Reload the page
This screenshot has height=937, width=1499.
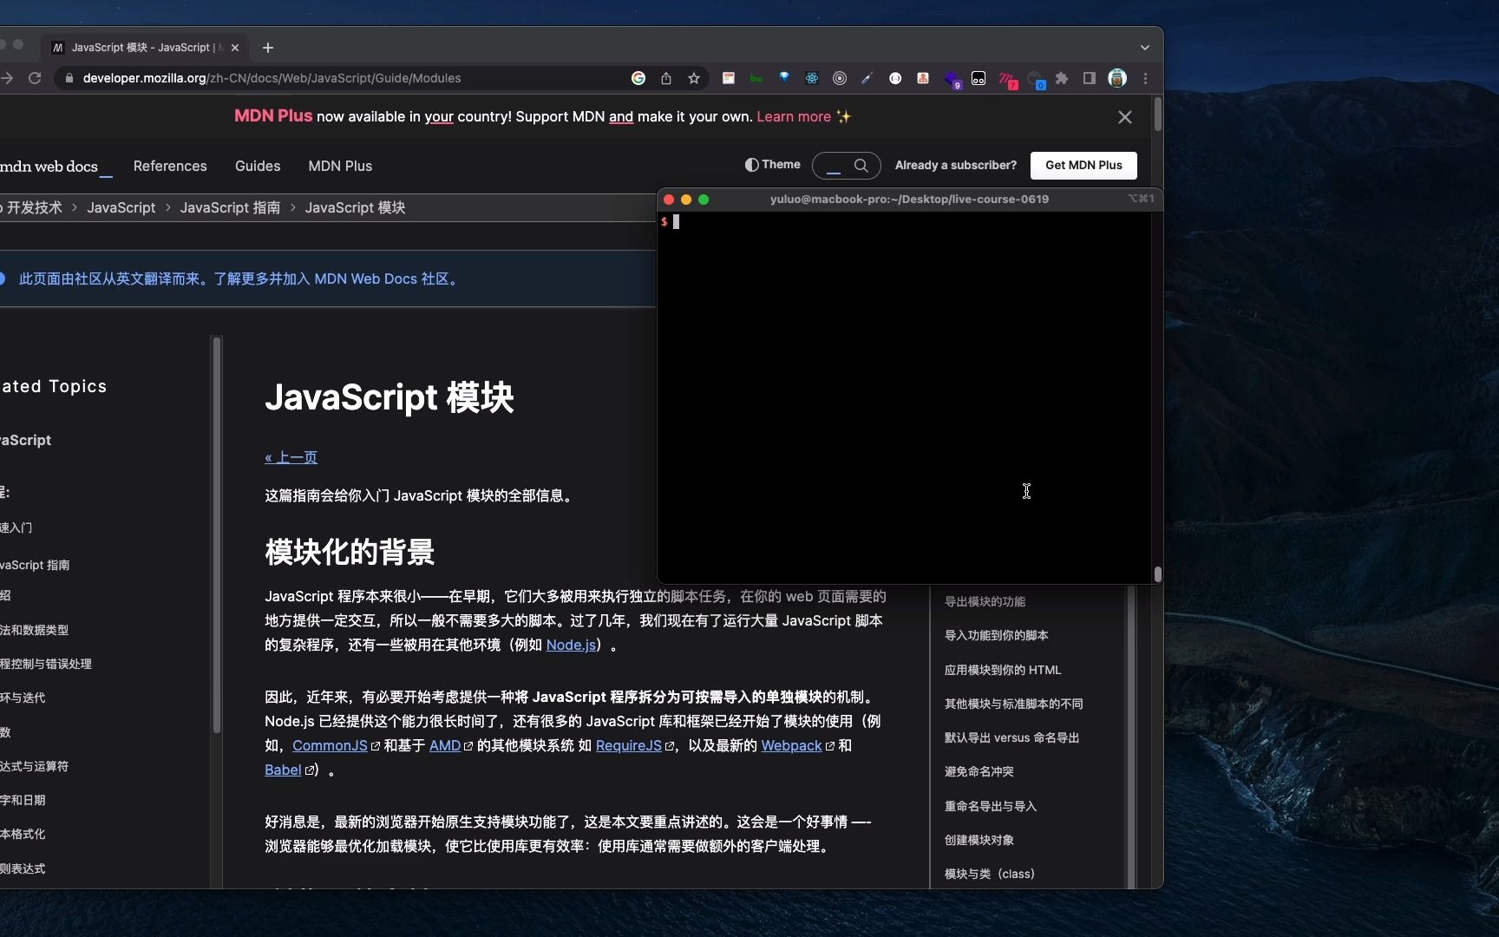pos(35,78)
